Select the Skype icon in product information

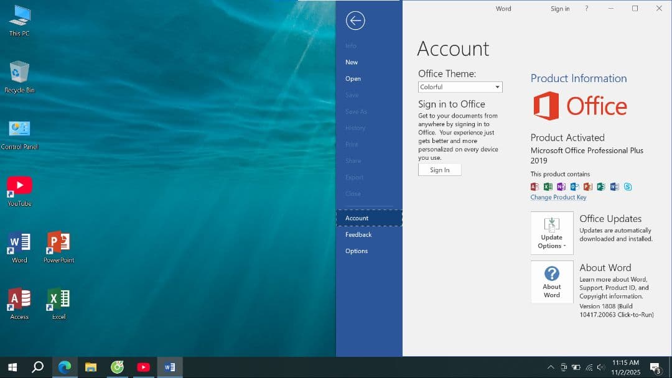[x=628, y=187]
